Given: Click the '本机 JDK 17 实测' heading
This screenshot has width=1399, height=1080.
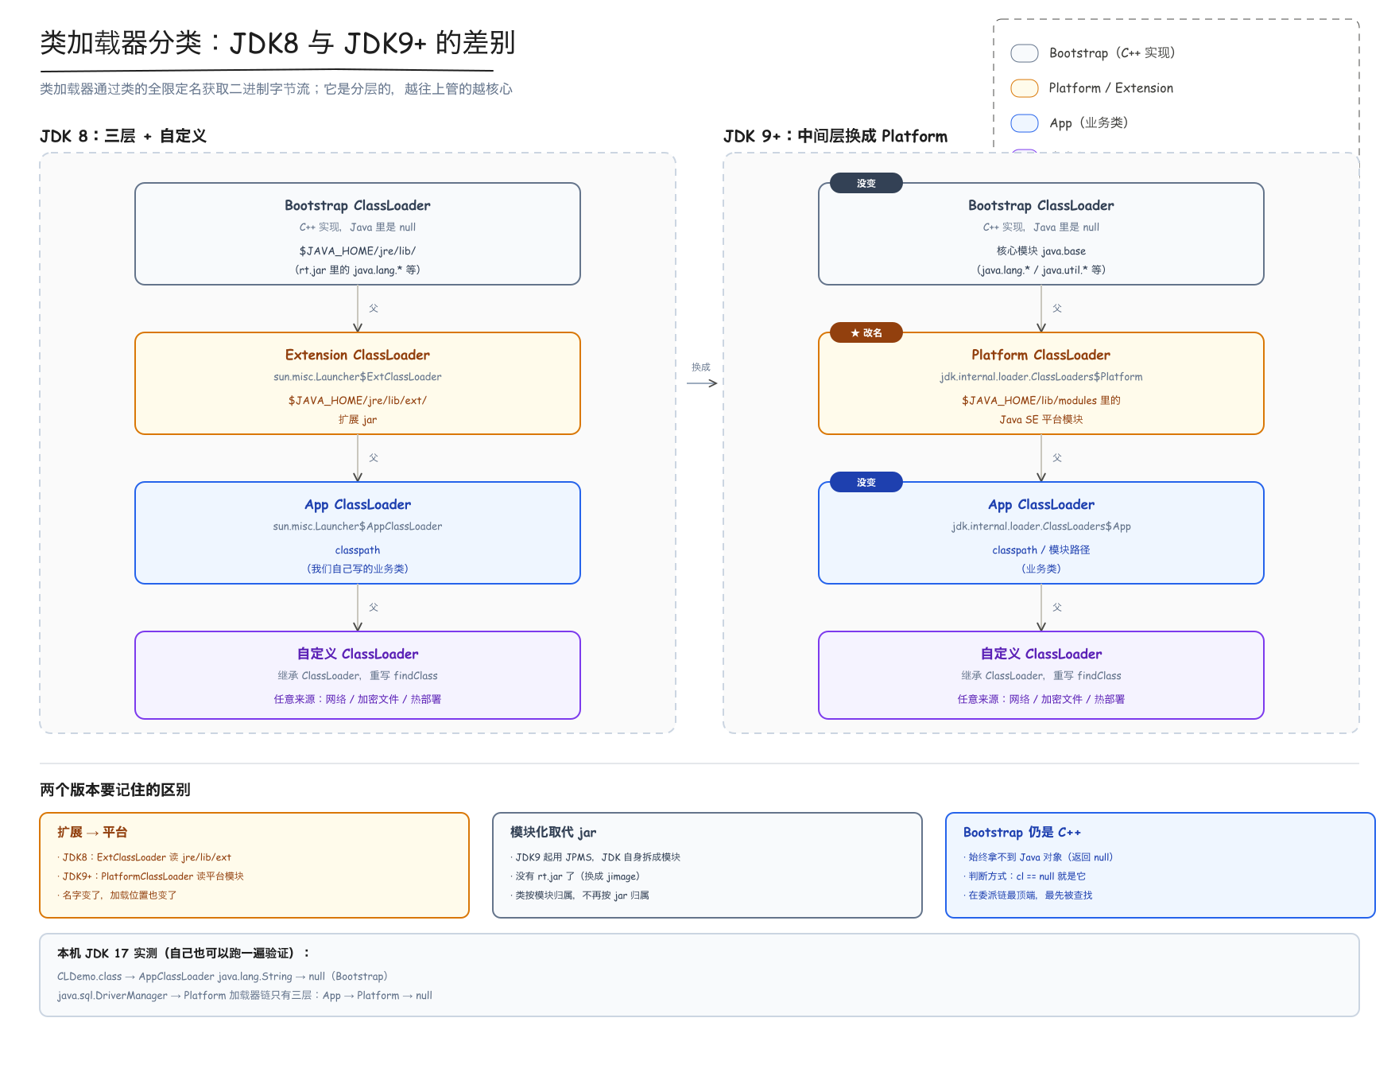Looking at the screenshot, I should pos(183,953).
